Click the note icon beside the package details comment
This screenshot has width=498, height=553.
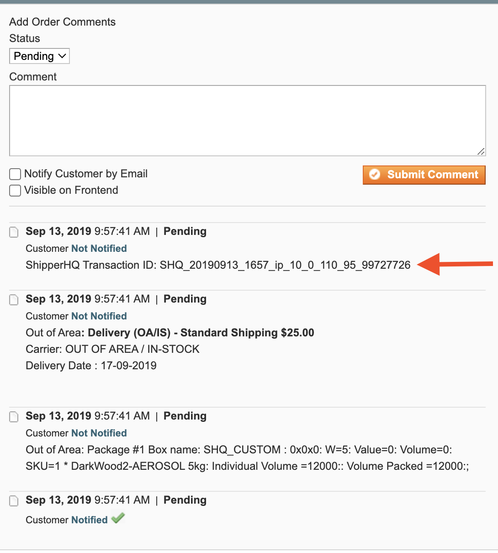pyautogui.click(x=14, y=417)
